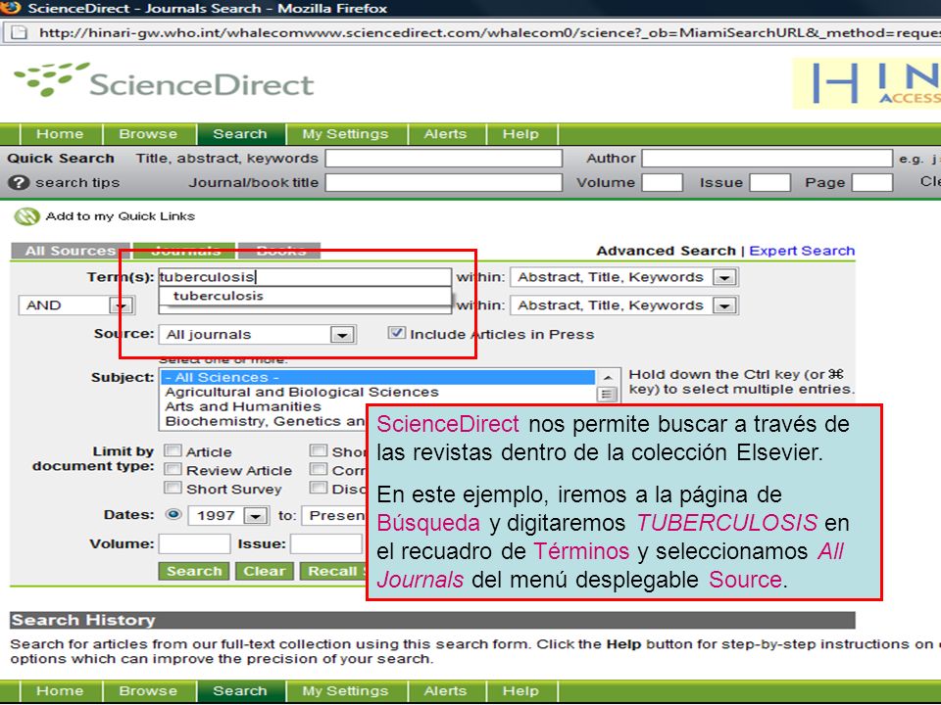Click the Quick Search Author field

[x=767, y=159]
